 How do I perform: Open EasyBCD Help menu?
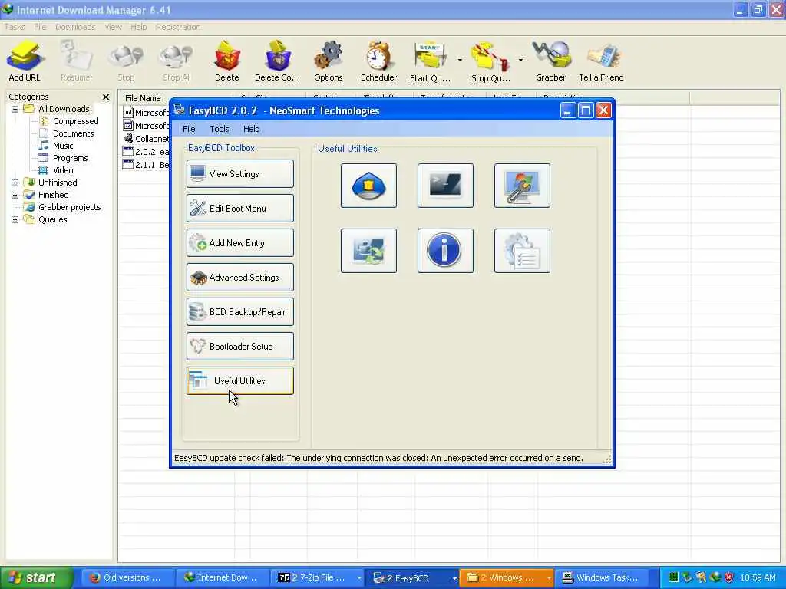click(x=251, y=129)
